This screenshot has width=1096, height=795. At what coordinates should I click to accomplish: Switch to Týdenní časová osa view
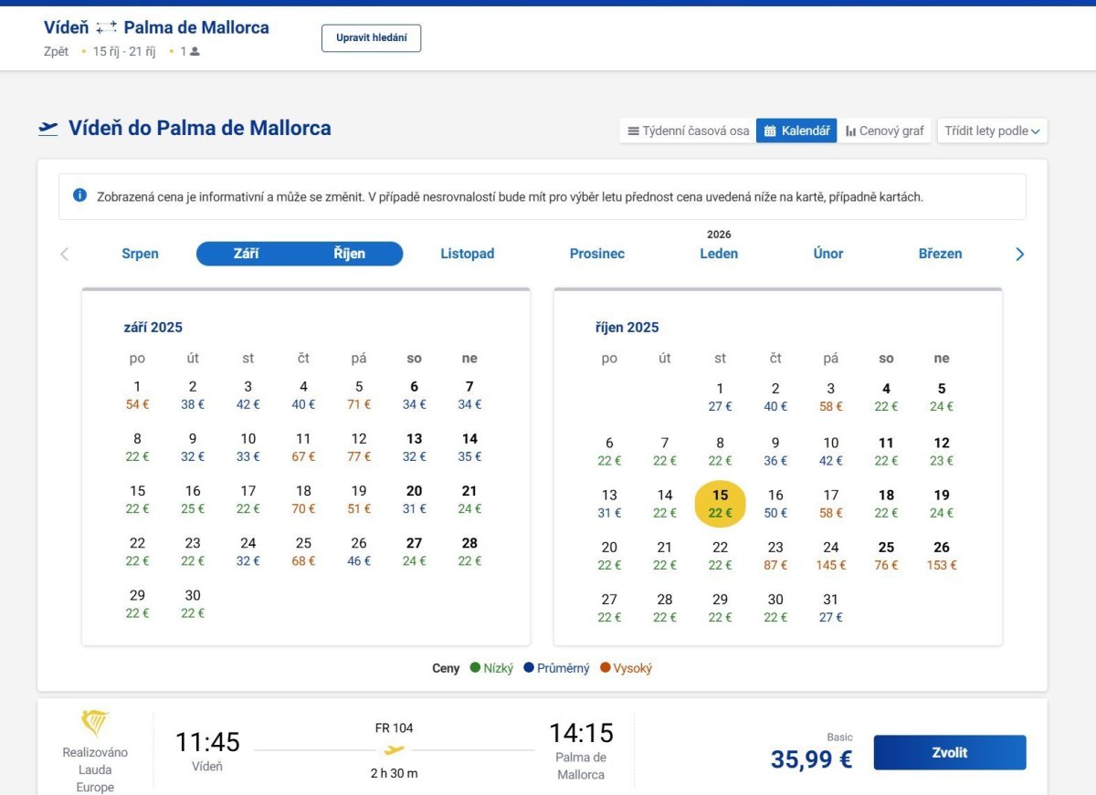688,131
